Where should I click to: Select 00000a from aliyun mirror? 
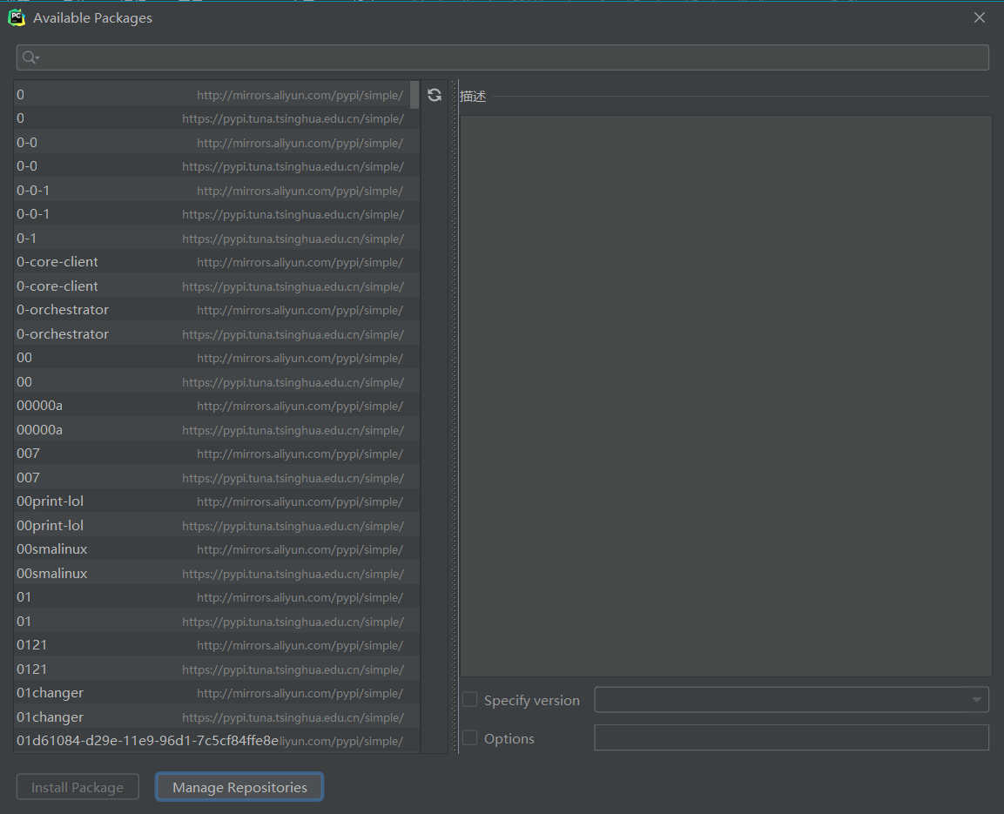point(217,406)
